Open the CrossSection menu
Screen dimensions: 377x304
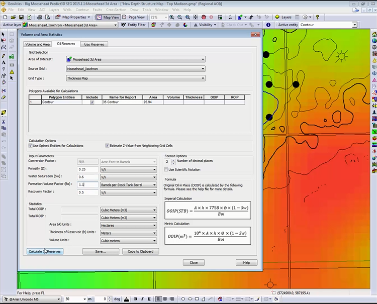click(x=116, y=10)
